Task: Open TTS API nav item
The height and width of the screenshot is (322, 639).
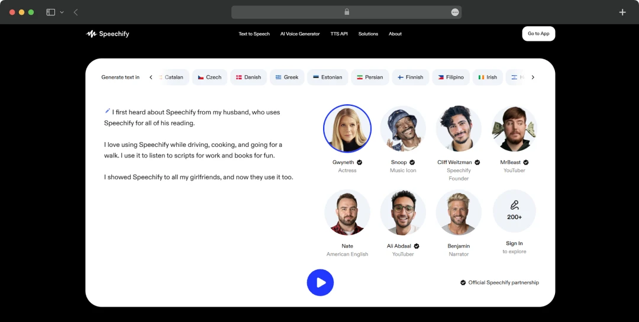Action: (x=339, y=34)
